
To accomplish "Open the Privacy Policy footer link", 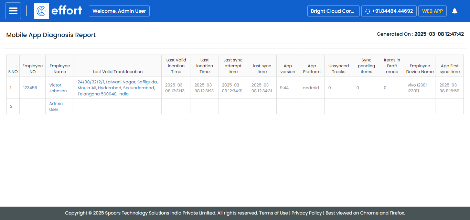I will point(307,213).
